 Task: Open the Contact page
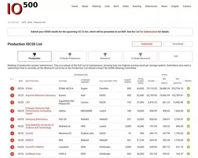coord(187,6)
